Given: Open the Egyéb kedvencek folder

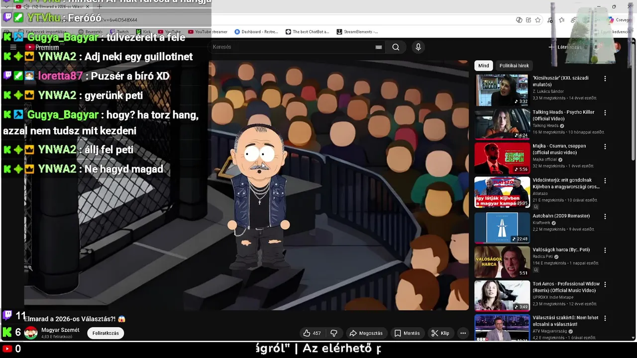Looking at the screenshot, I should [x=612, y=32].
